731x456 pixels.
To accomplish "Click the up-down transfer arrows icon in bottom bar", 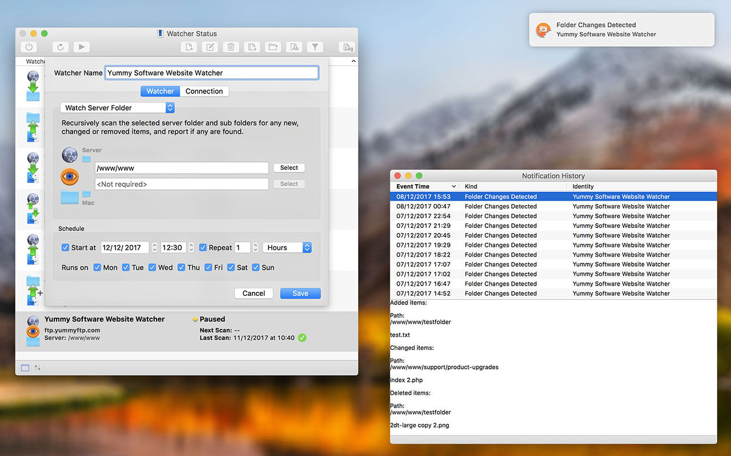I will click(x=38, y=368).
